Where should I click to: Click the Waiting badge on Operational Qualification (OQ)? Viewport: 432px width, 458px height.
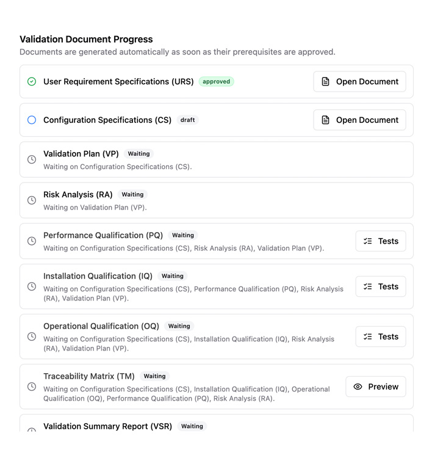(179, 326)
